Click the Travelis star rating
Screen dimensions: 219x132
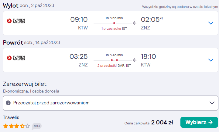[x=17, y=126]
